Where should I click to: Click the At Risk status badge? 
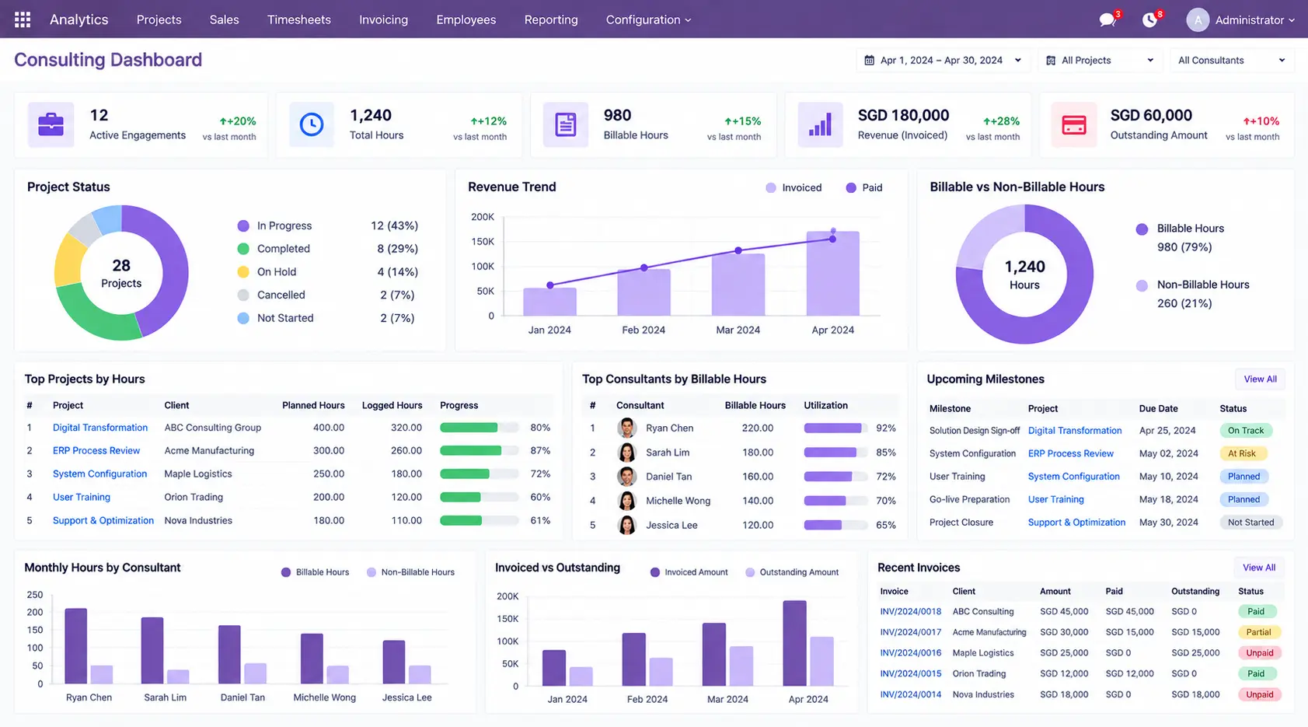click(x=1242, y=453)
